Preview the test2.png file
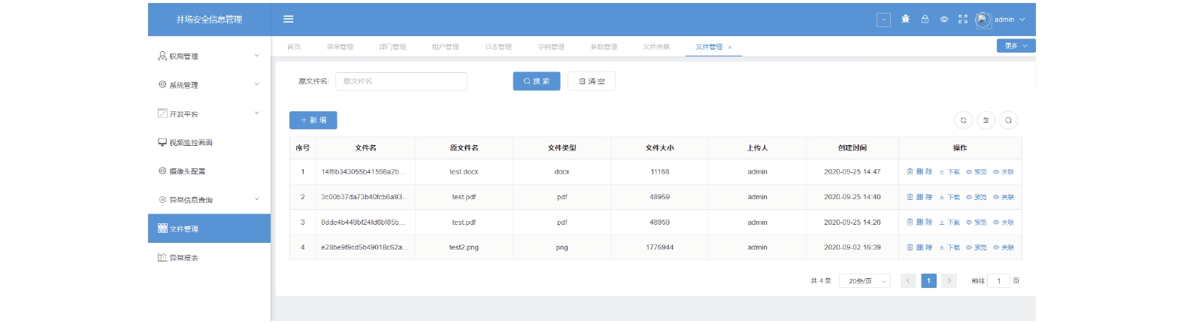The image size is (1184, 324). (x=977, y=247)
